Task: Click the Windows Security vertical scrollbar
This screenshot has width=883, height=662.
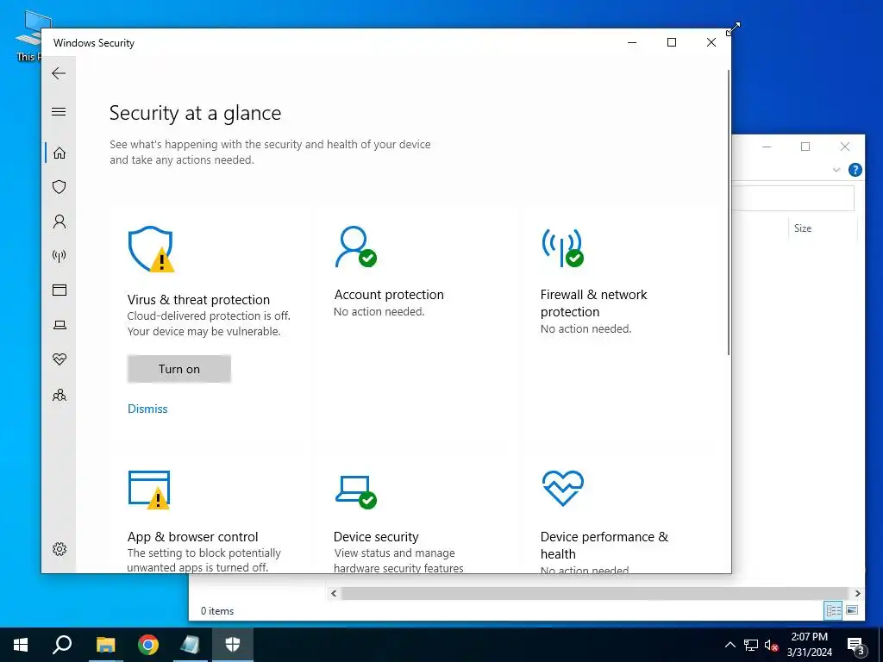Action: point(729,212)
